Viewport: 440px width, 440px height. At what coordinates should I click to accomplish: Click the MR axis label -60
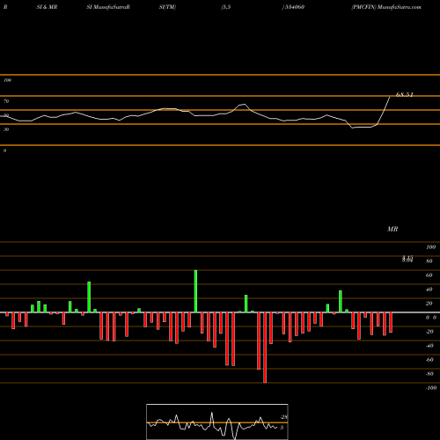point(429,360)
